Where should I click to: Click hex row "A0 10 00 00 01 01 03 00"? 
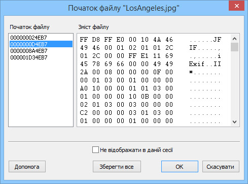[x=126, y=88]
